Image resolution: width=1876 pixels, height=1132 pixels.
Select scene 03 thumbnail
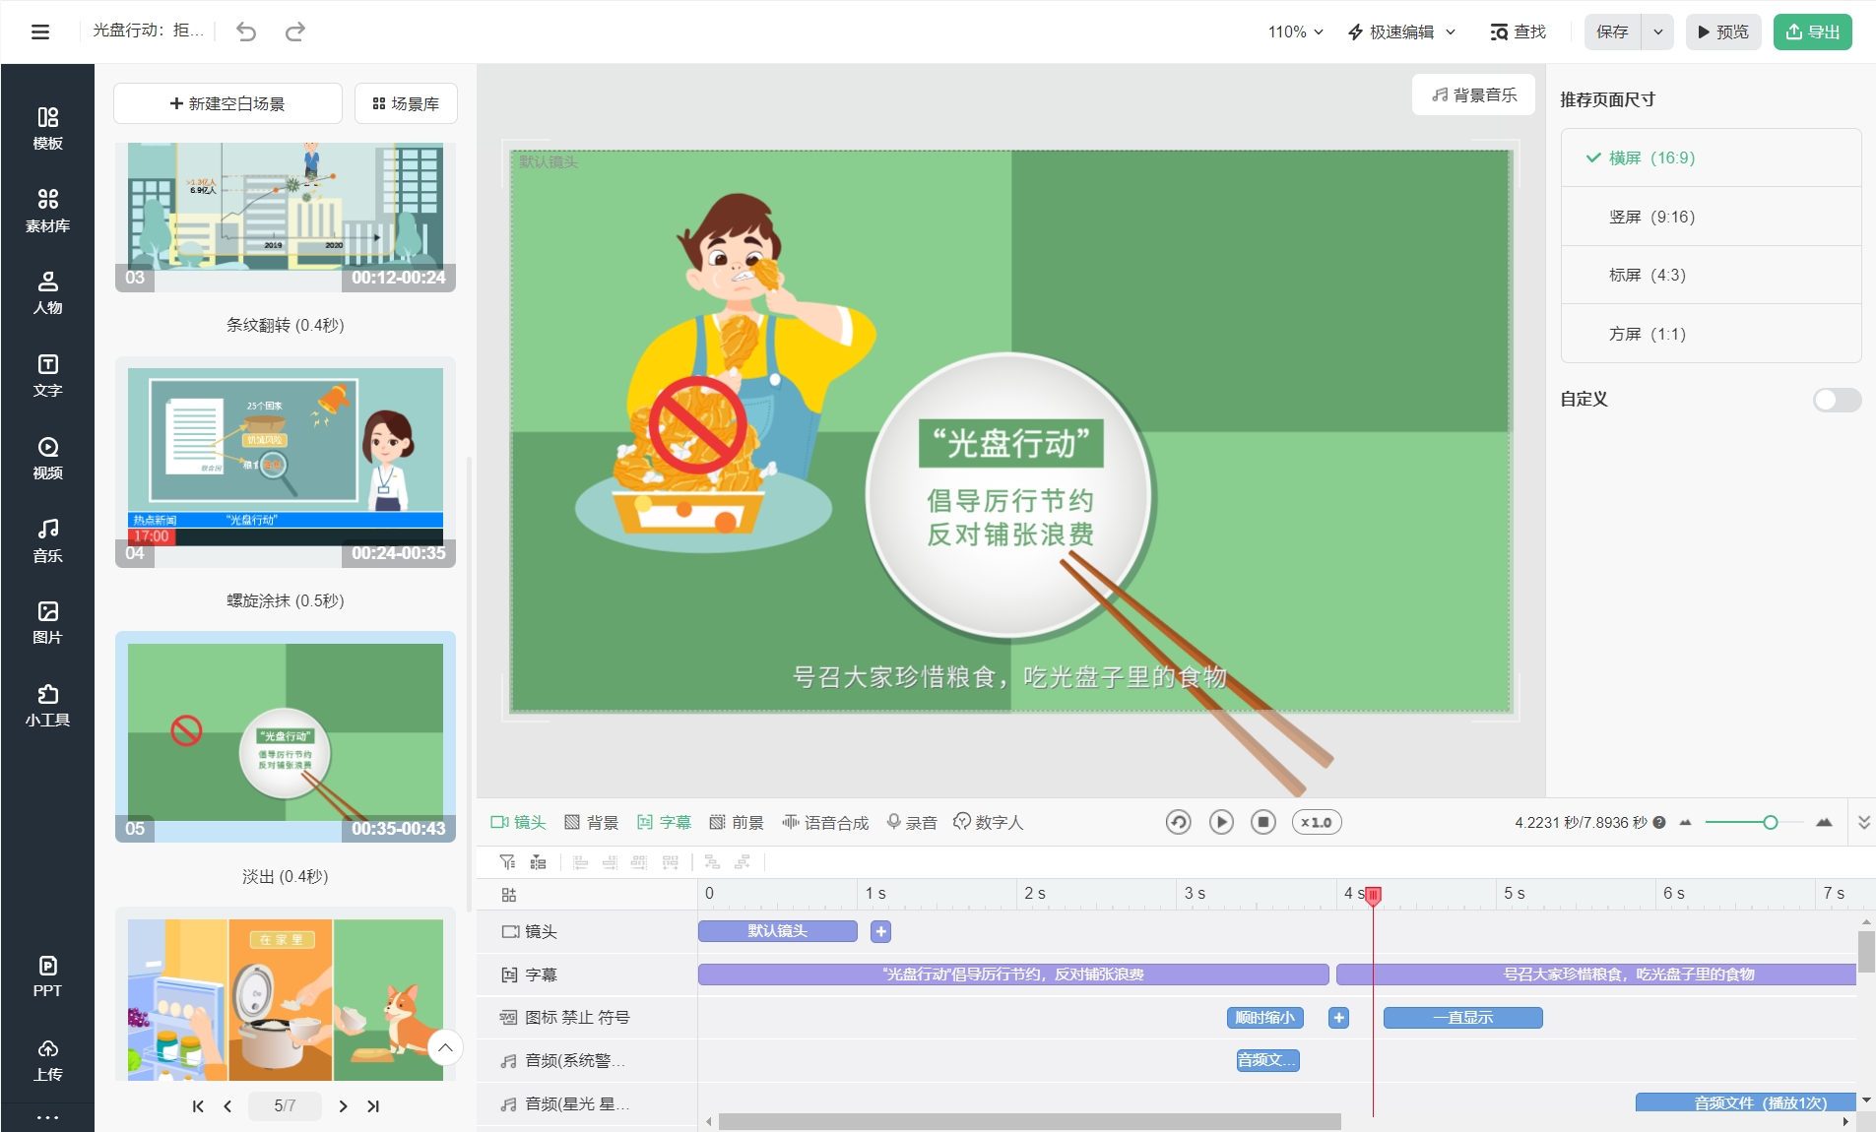[x=286, y=217]
